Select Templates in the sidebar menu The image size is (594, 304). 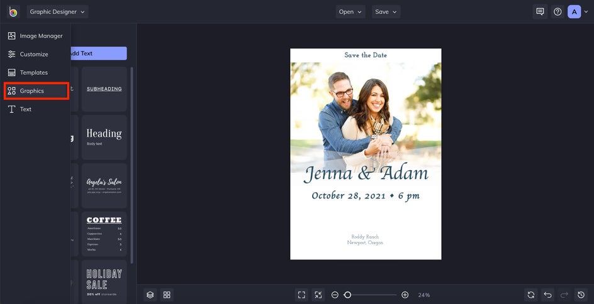point(33,73)
